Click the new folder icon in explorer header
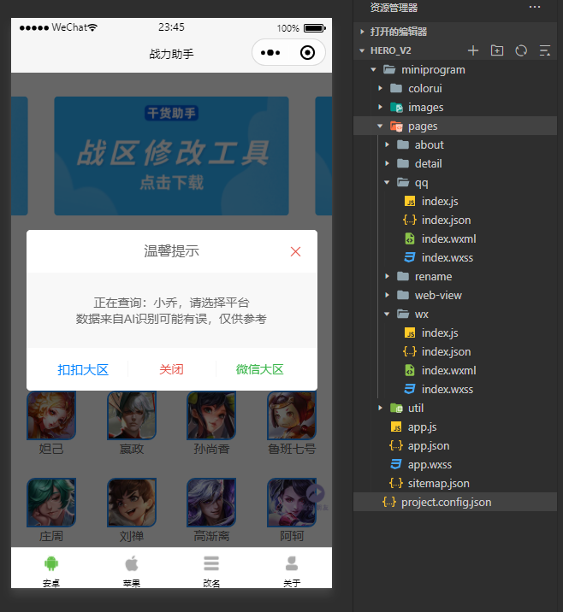 [497, 50]
